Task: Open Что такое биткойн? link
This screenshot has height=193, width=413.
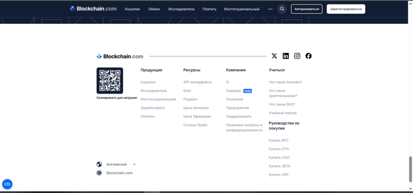Action: [286, 82]
